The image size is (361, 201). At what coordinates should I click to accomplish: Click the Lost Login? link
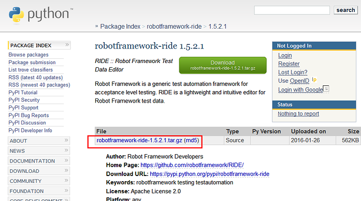coord(292,72)
